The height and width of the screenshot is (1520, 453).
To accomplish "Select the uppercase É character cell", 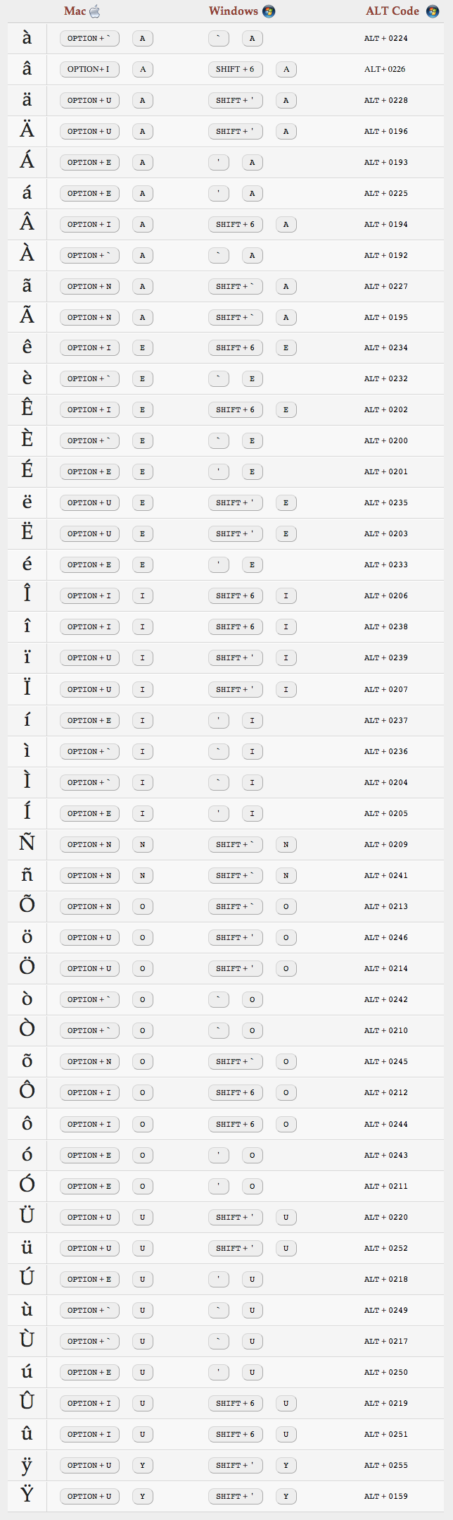I will [27, 471].
